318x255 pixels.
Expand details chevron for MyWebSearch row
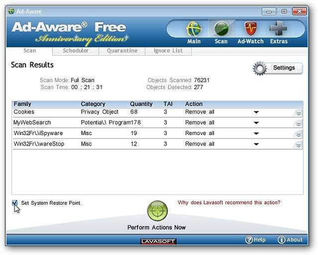point(298,123)
